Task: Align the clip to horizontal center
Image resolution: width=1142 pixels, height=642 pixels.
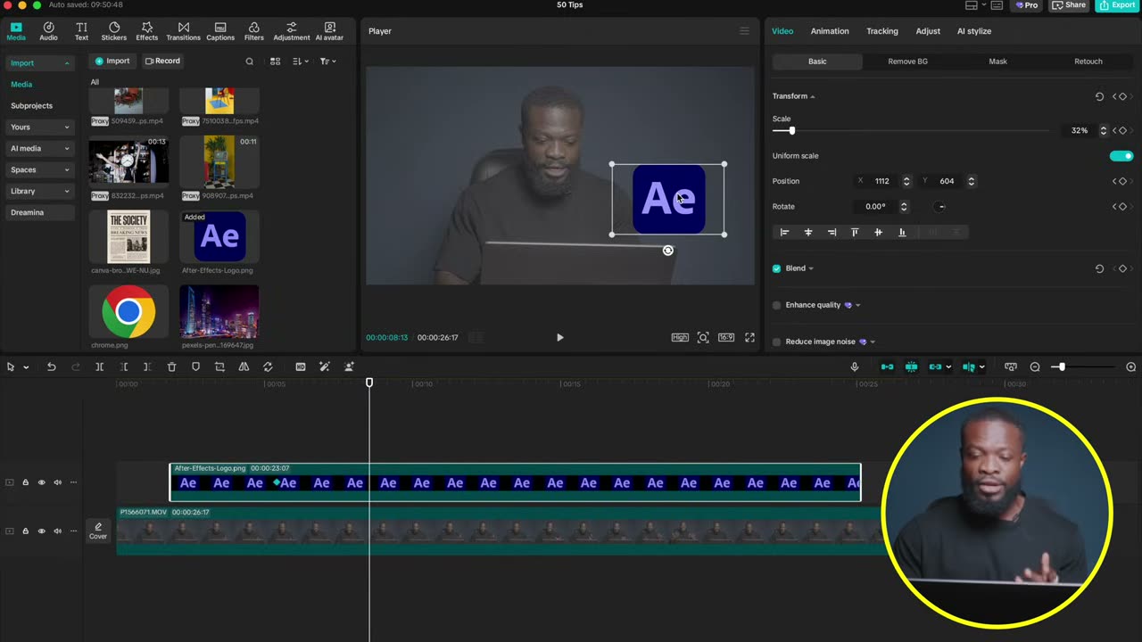Action: click(808, 232)
